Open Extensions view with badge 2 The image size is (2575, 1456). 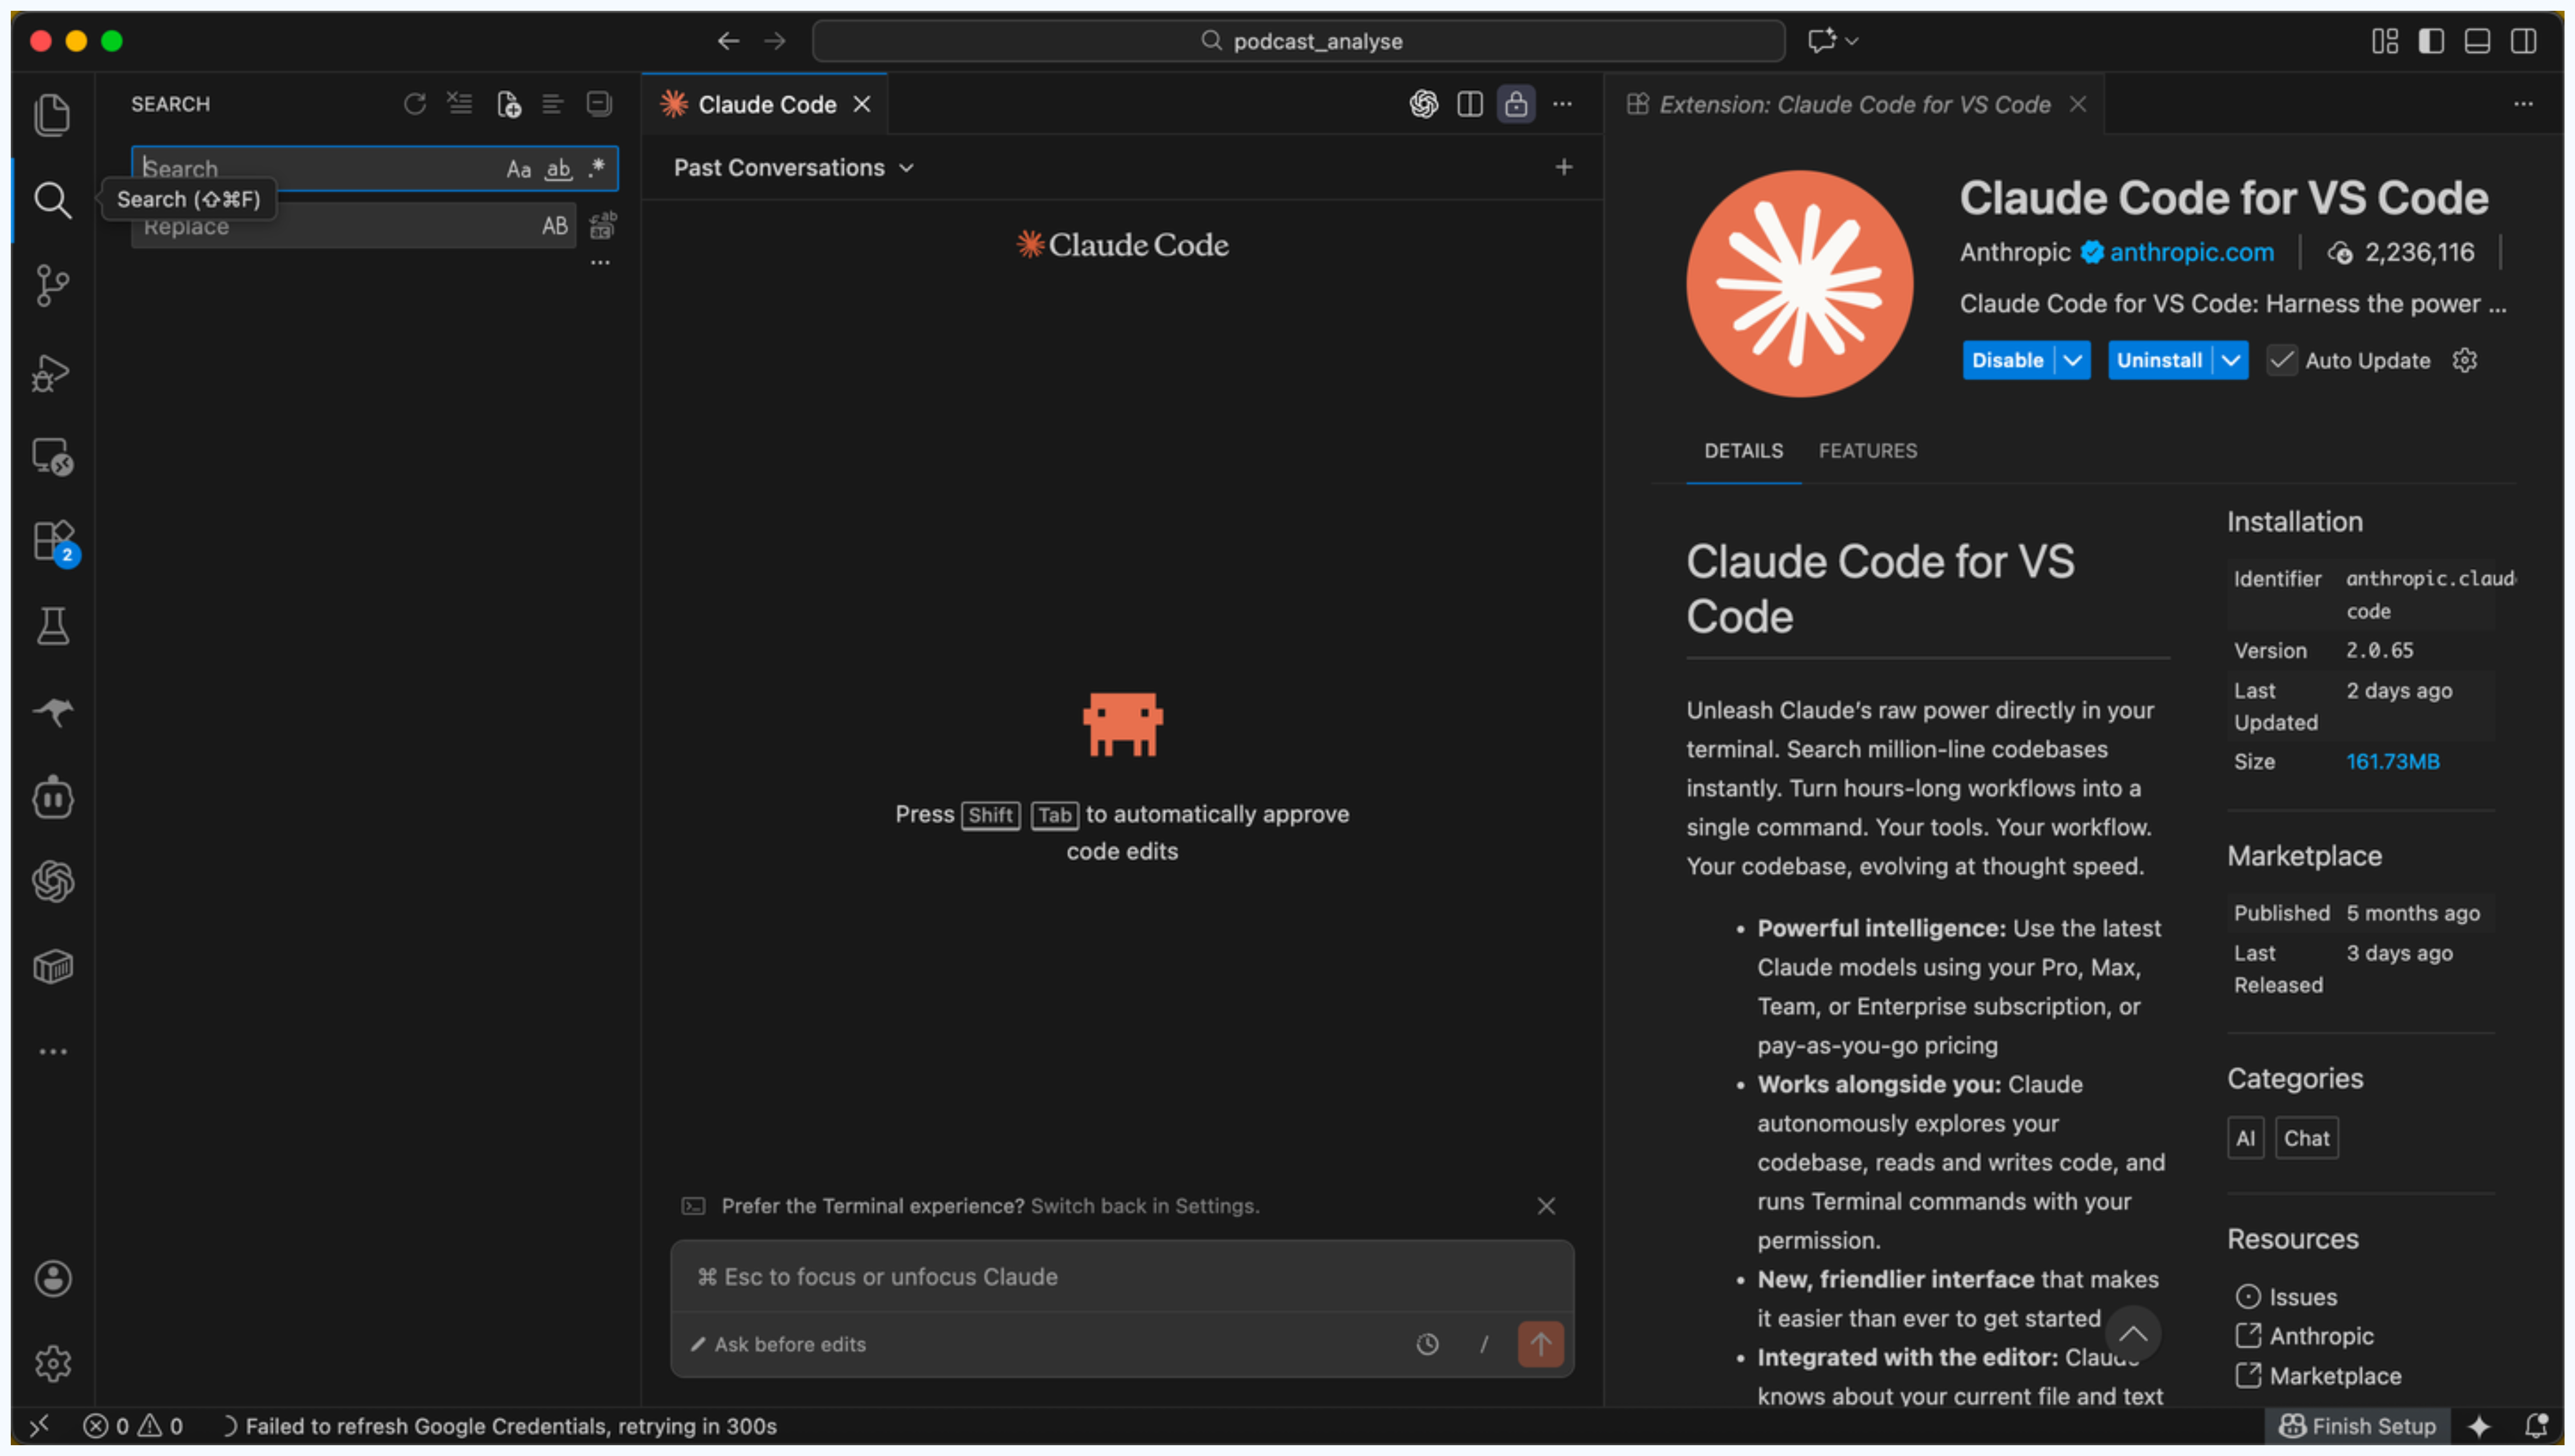click(x=54, y=543)
